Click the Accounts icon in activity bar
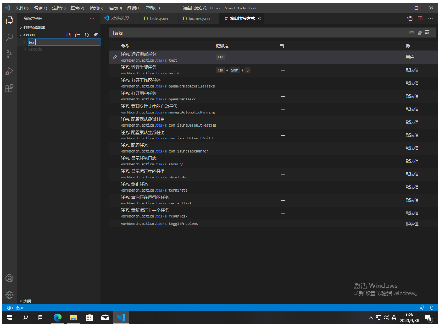Image resolution: width=441 pixels, height=327 pixels. (9, 278)
